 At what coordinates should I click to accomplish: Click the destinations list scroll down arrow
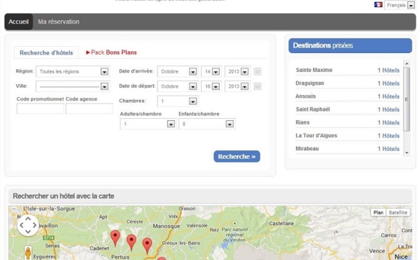407,153
